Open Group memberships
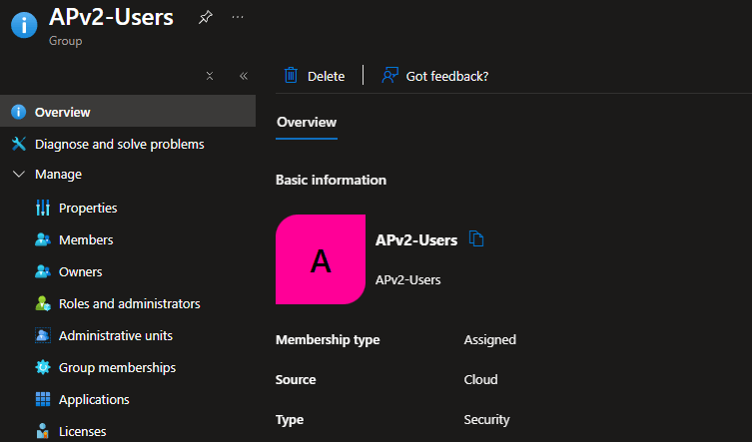Screen dimensions: 752x442 pos(118,368)
